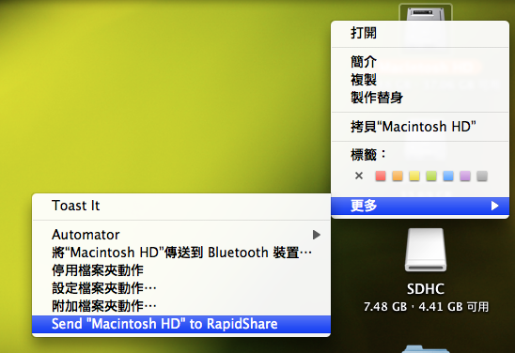Apply the orange label color

398,176
